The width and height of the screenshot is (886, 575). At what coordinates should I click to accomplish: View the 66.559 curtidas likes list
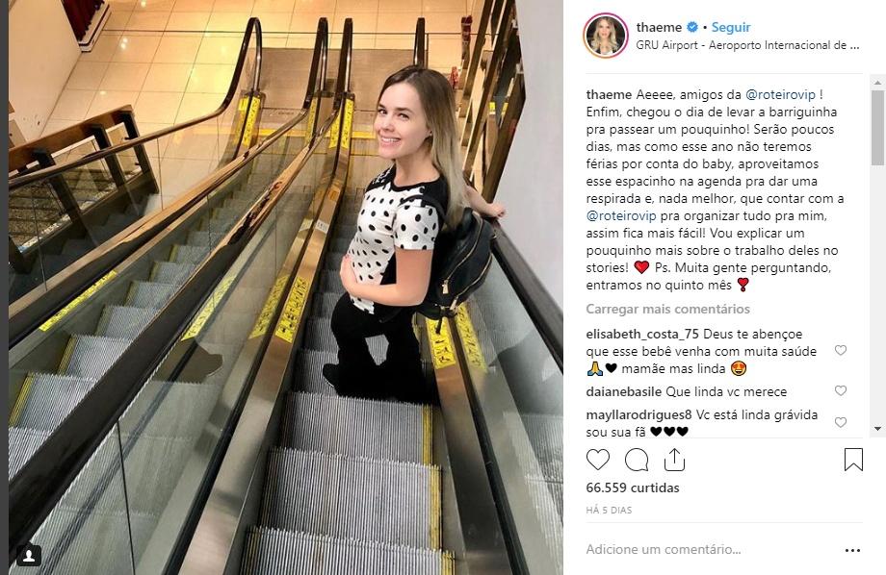[x=633, y=487]
